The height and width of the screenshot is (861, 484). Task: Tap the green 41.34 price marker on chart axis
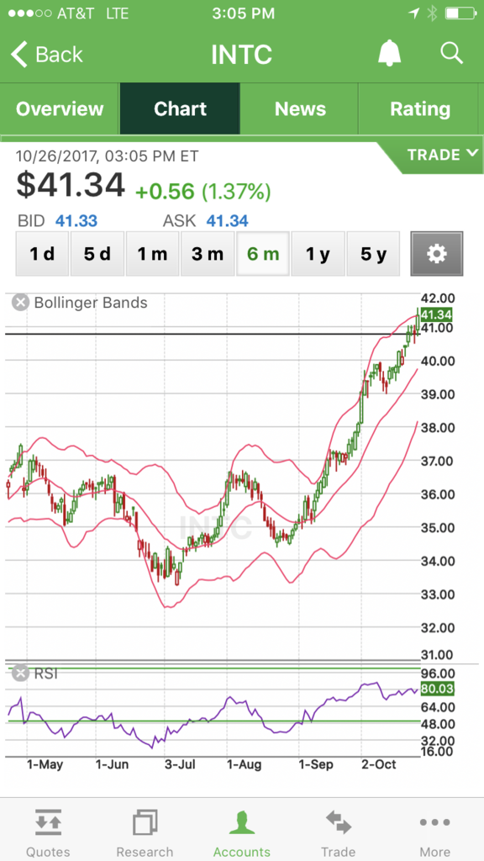[437, 314]
